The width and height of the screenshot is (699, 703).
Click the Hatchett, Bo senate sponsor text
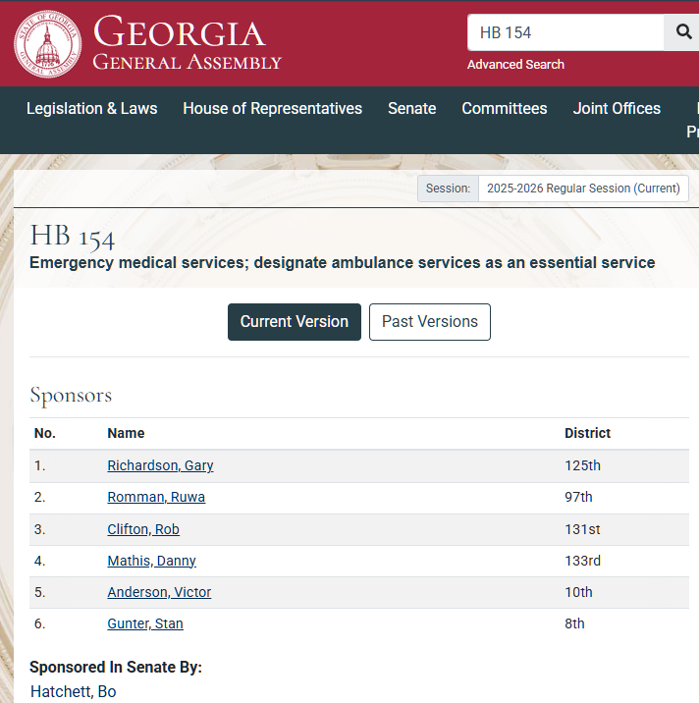click(x=73, y=691)
